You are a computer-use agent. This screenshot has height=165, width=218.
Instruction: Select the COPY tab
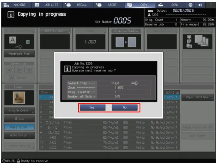pyautogui.click(x=140, y=5)
